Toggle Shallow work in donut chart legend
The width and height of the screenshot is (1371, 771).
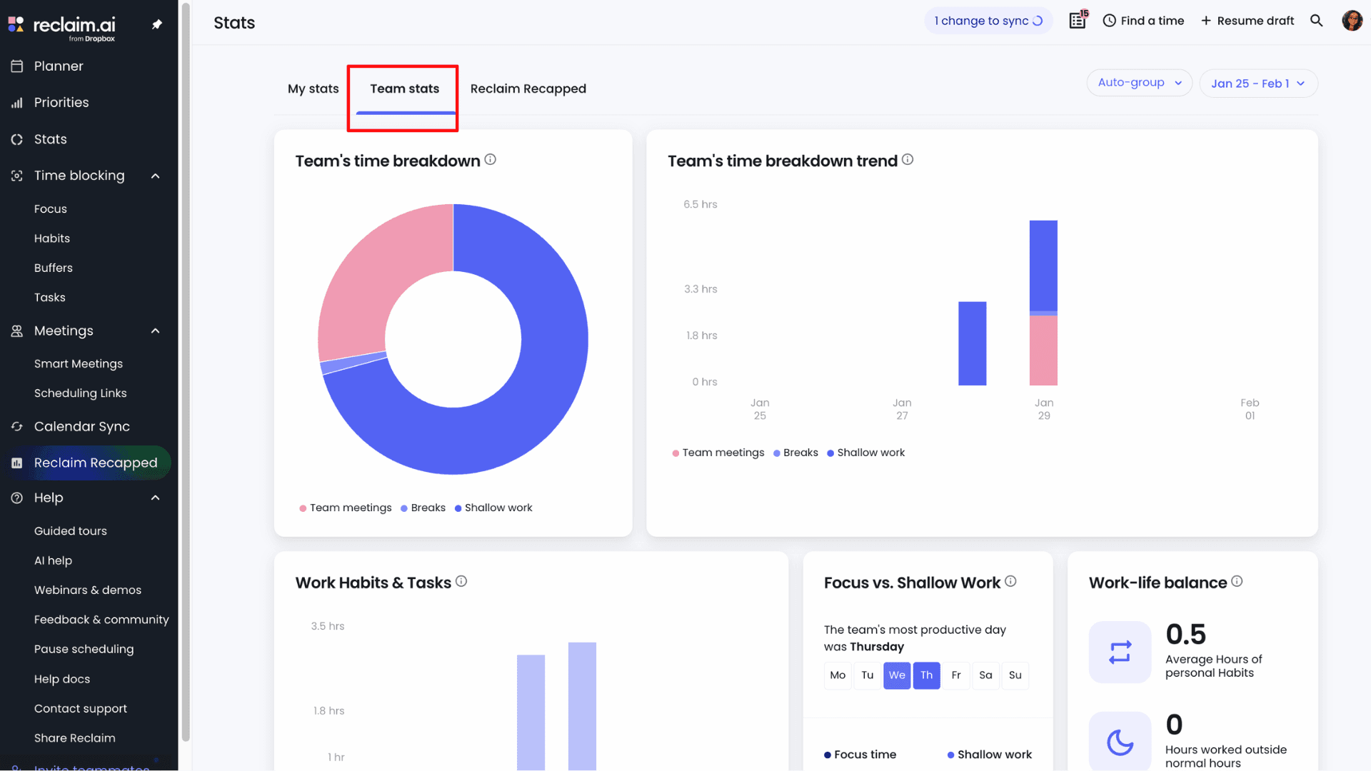(493, 508)
